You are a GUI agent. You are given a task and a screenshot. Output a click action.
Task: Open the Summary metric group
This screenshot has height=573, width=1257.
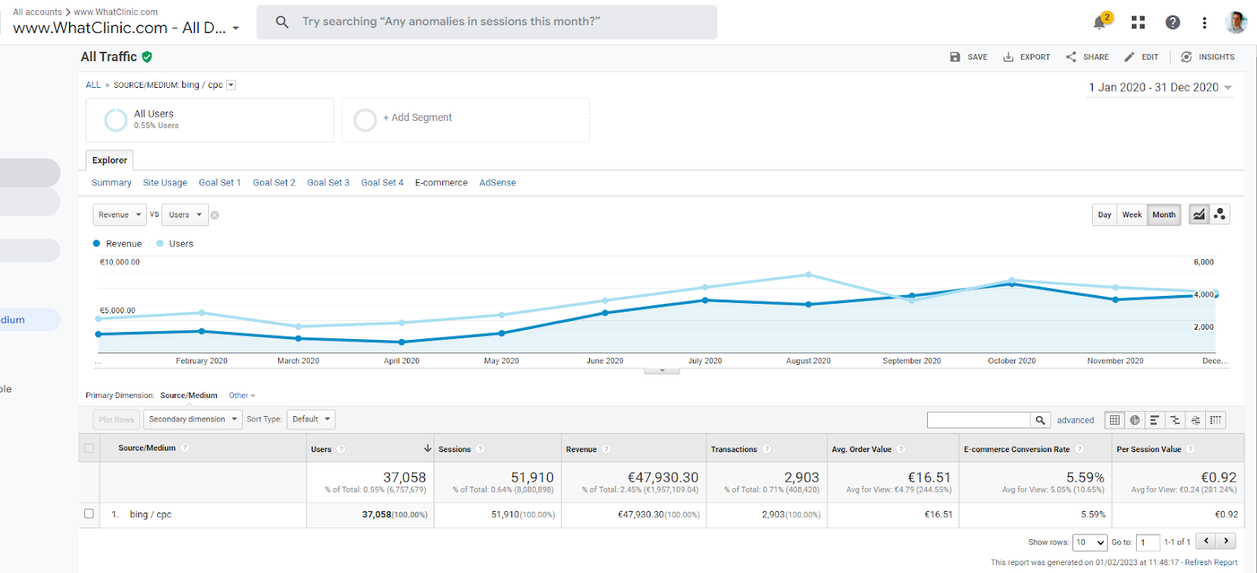(112, 183)
